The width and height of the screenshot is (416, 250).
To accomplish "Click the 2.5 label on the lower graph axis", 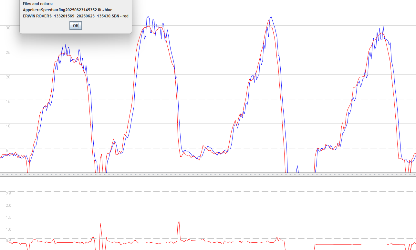I will tap(8, 194).
